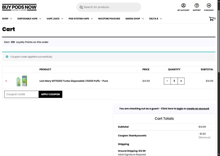This screenshot has width=220, height=156.
Task: Click the Support help icon
Action: coord(197,5)
